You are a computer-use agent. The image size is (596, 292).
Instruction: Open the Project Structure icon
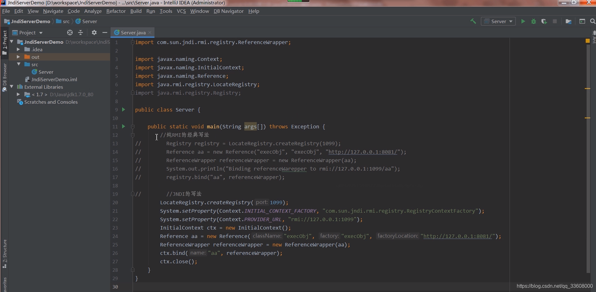pyautogui.click(x=569, y=21)
